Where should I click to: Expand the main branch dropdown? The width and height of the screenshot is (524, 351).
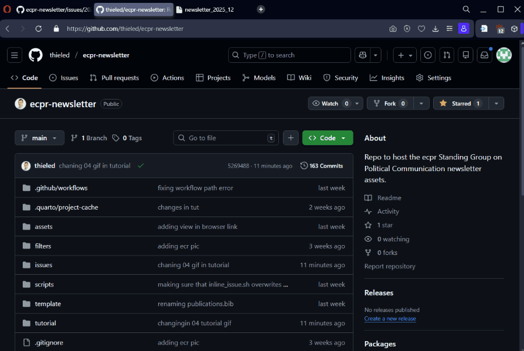(40, 138)
